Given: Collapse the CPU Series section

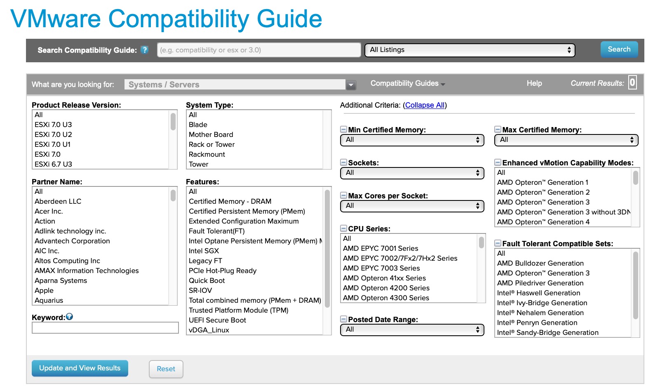Looking at the screenshot, I should click(343, 228).
